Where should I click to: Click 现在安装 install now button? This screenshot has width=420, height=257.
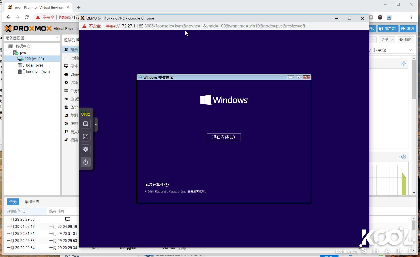pyautogui.click(x=224, y=137)
